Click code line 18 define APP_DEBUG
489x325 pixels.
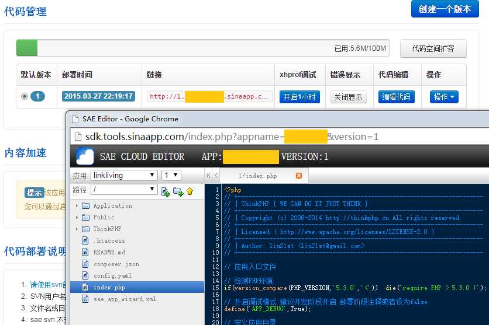click(x=267, y=309)
